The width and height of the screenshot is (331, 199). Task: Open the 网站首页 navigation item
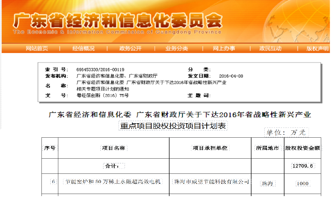coord(37,49)
